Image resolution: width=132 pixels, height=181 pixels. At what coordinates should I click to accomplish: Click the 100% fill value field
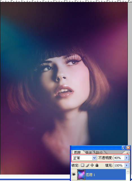point(119,165)
